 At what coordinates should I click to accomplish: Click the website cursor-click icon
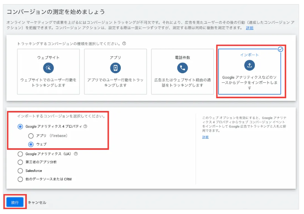[49, 68]
